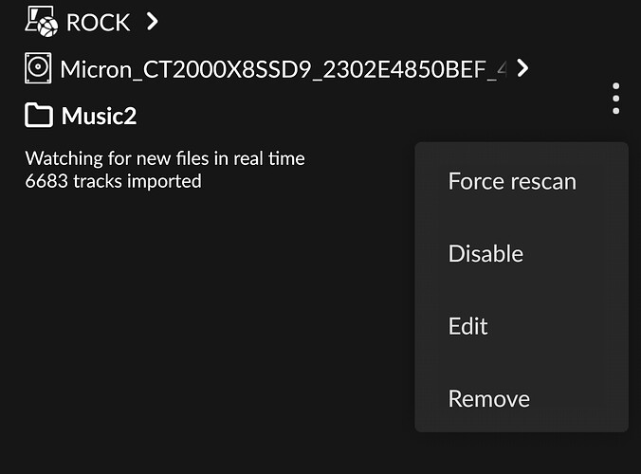
Task: Choose Remove in the popup menu
Action: [489, 398]
